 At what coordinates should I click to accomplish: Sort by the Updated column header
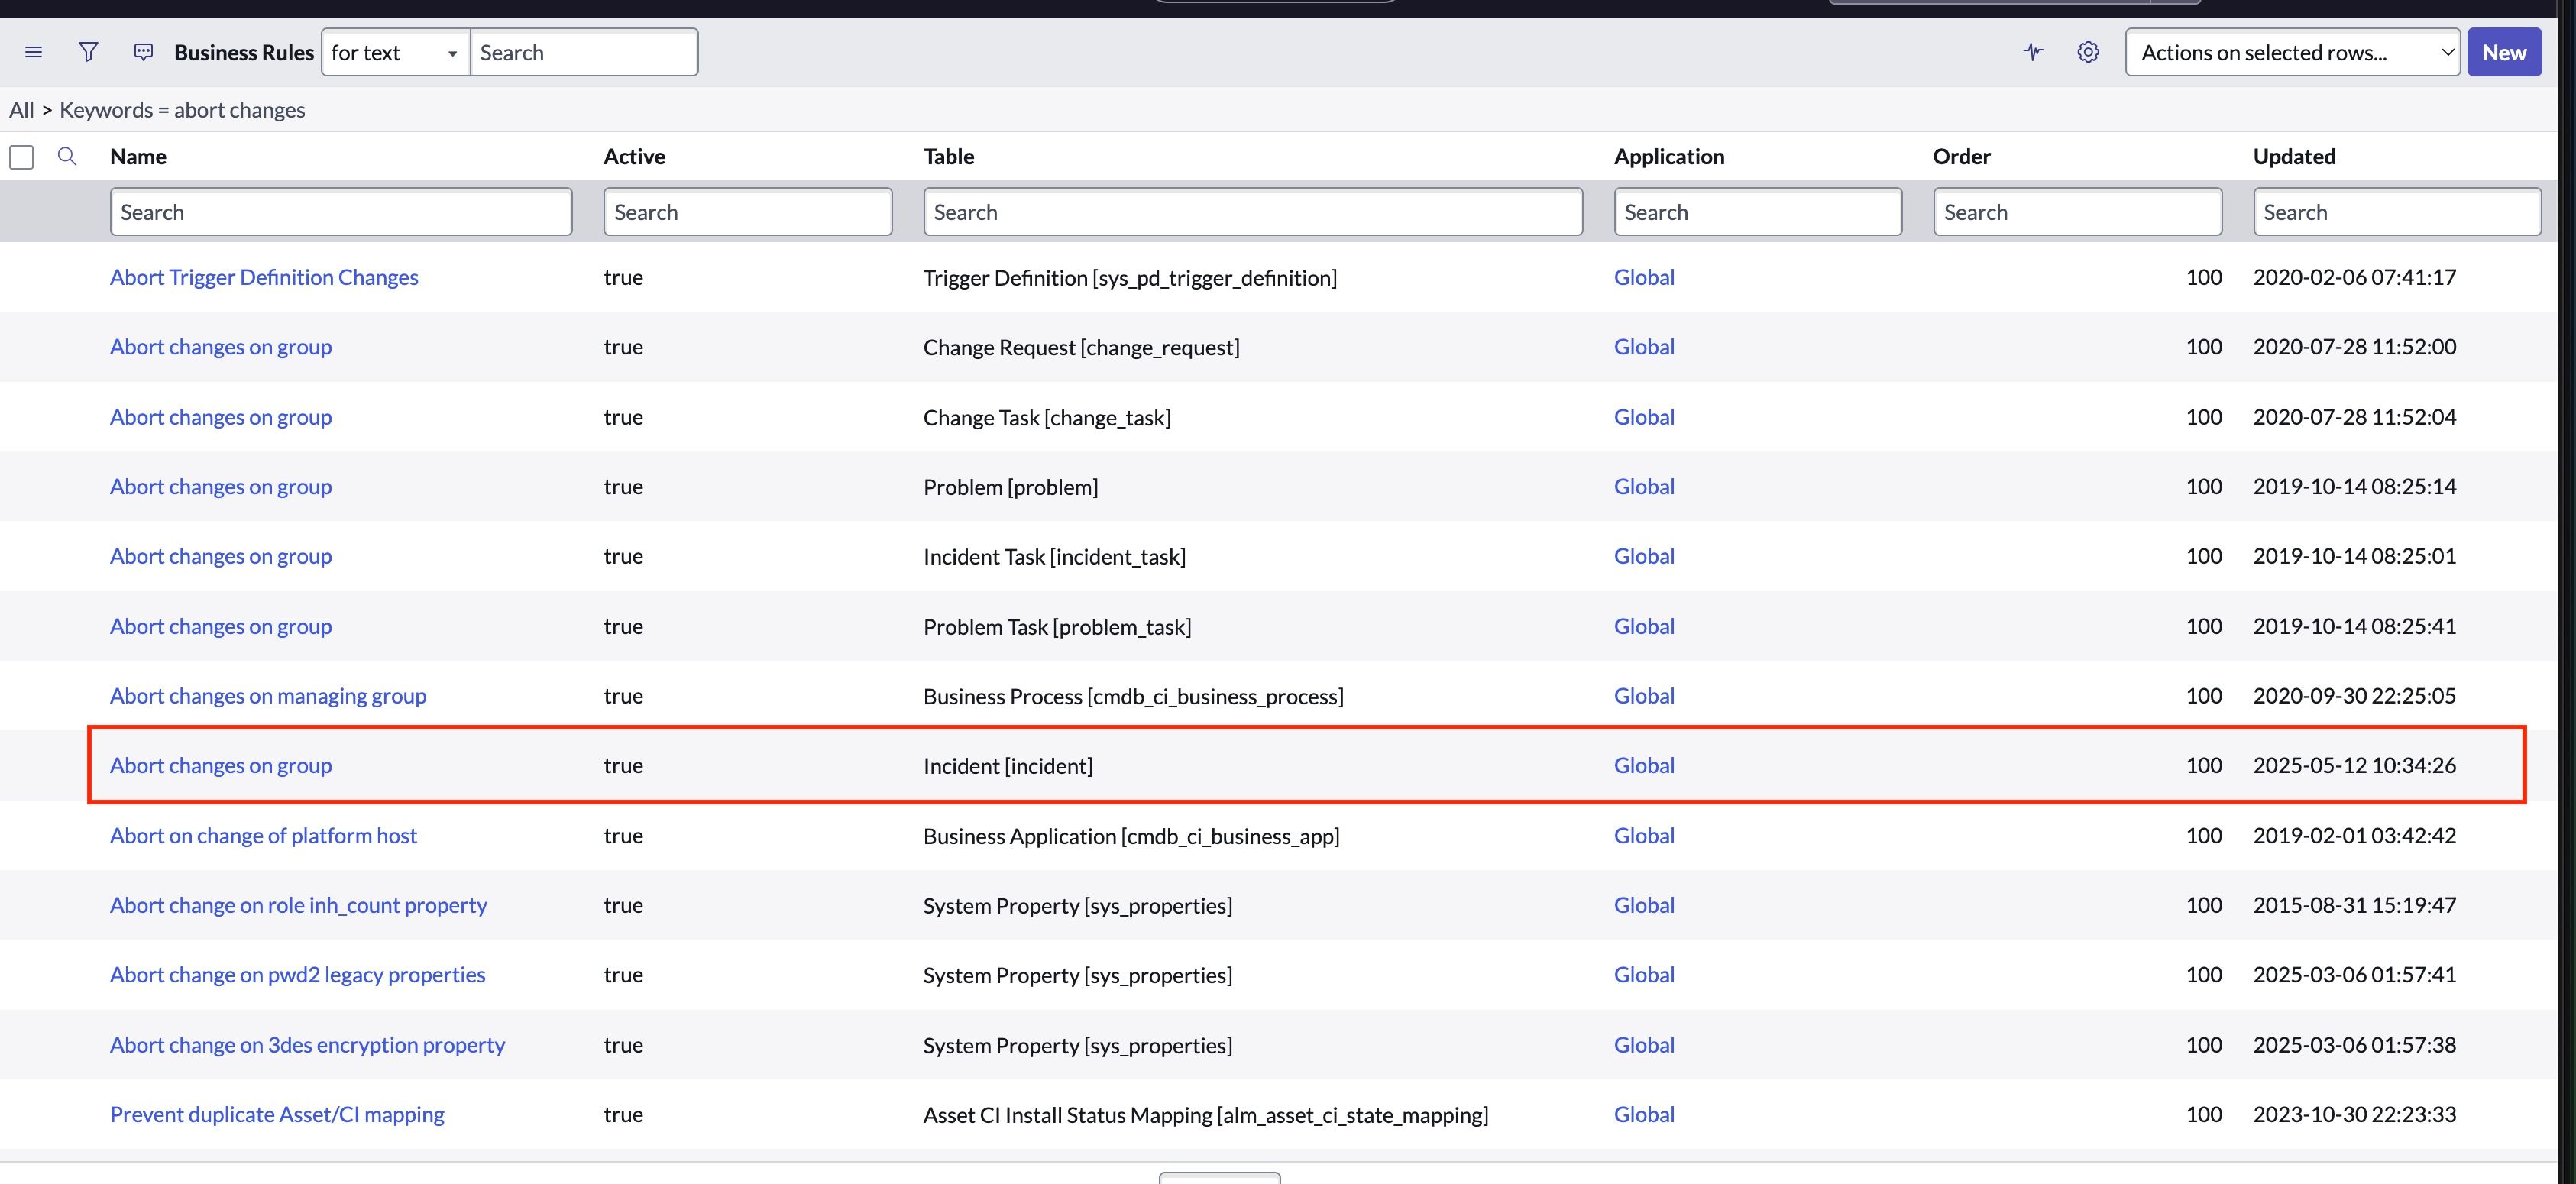click(2294, 156)
